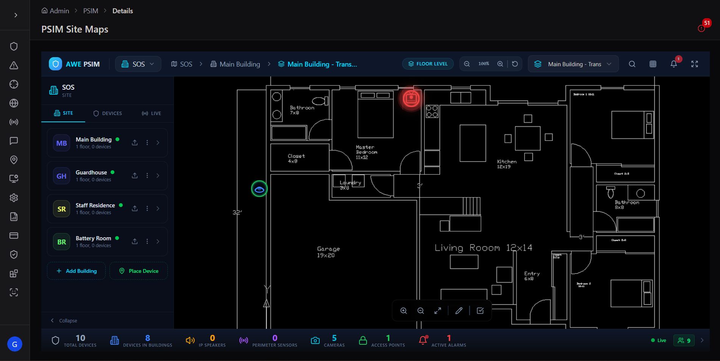
Task: Open the shield icon in left sidebar
Action: (14, 47)
